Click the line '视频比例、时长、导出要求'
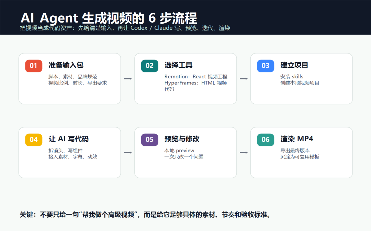This screenshot has width=371, height=231. click(x=78, y=83)
